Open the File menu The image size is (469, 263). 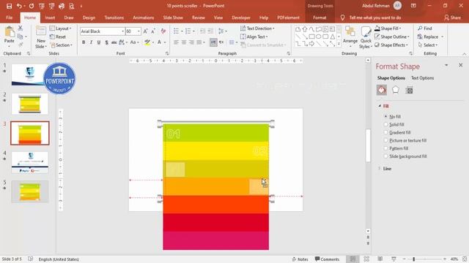tap(10, 18)
